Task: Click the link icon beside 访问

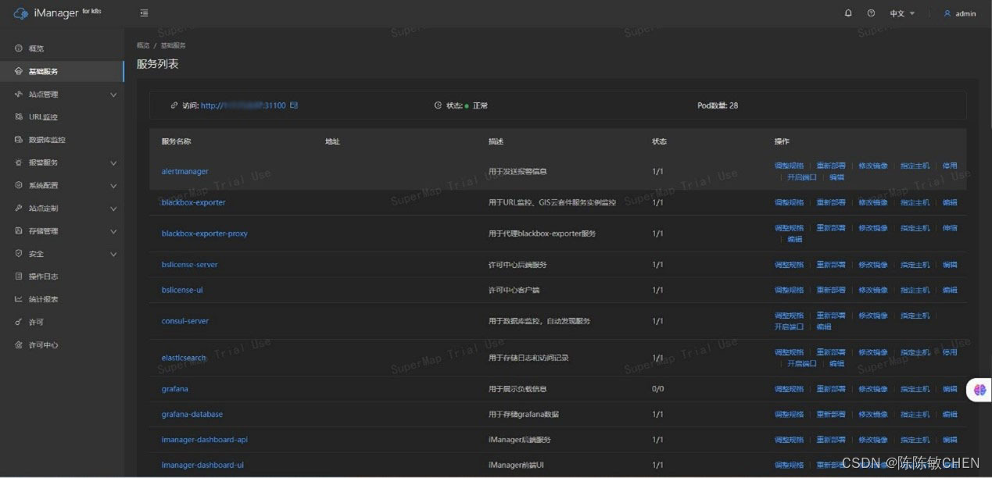Action: pos(174,105)
